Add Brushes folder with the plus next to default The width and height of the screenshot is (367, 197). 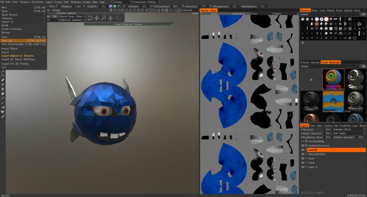point(364,14)
